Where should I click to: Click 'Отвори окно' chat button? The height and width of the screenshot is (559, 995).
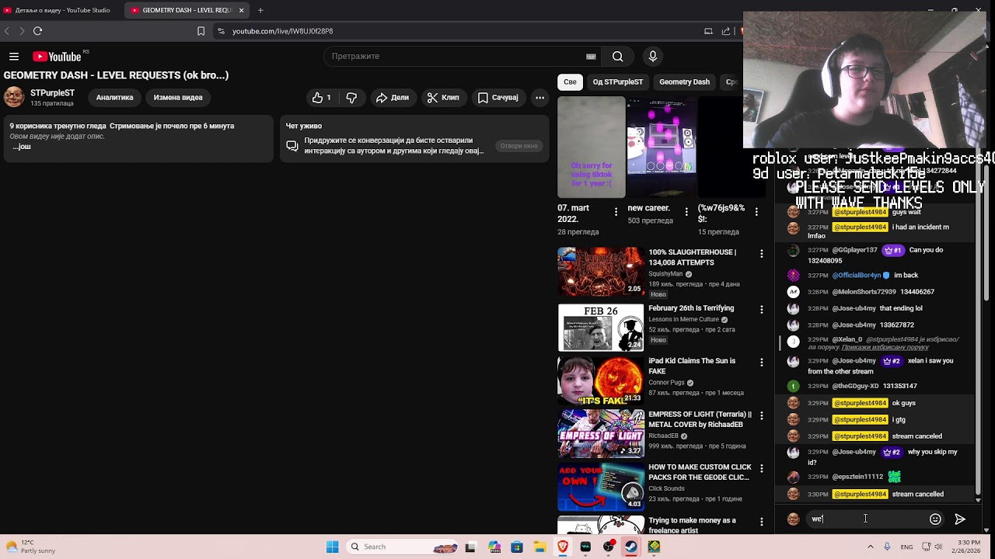(519, 146)
